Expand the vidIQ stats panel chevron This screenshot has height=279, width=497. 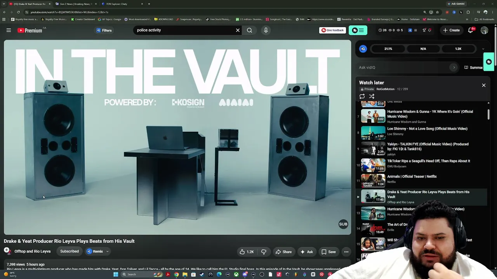pos(483,49)
